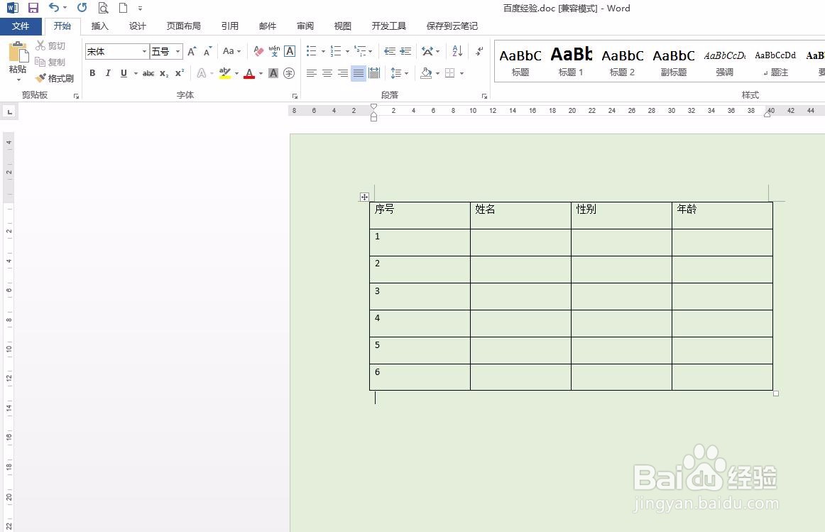Toggle underline formatting

124,73
